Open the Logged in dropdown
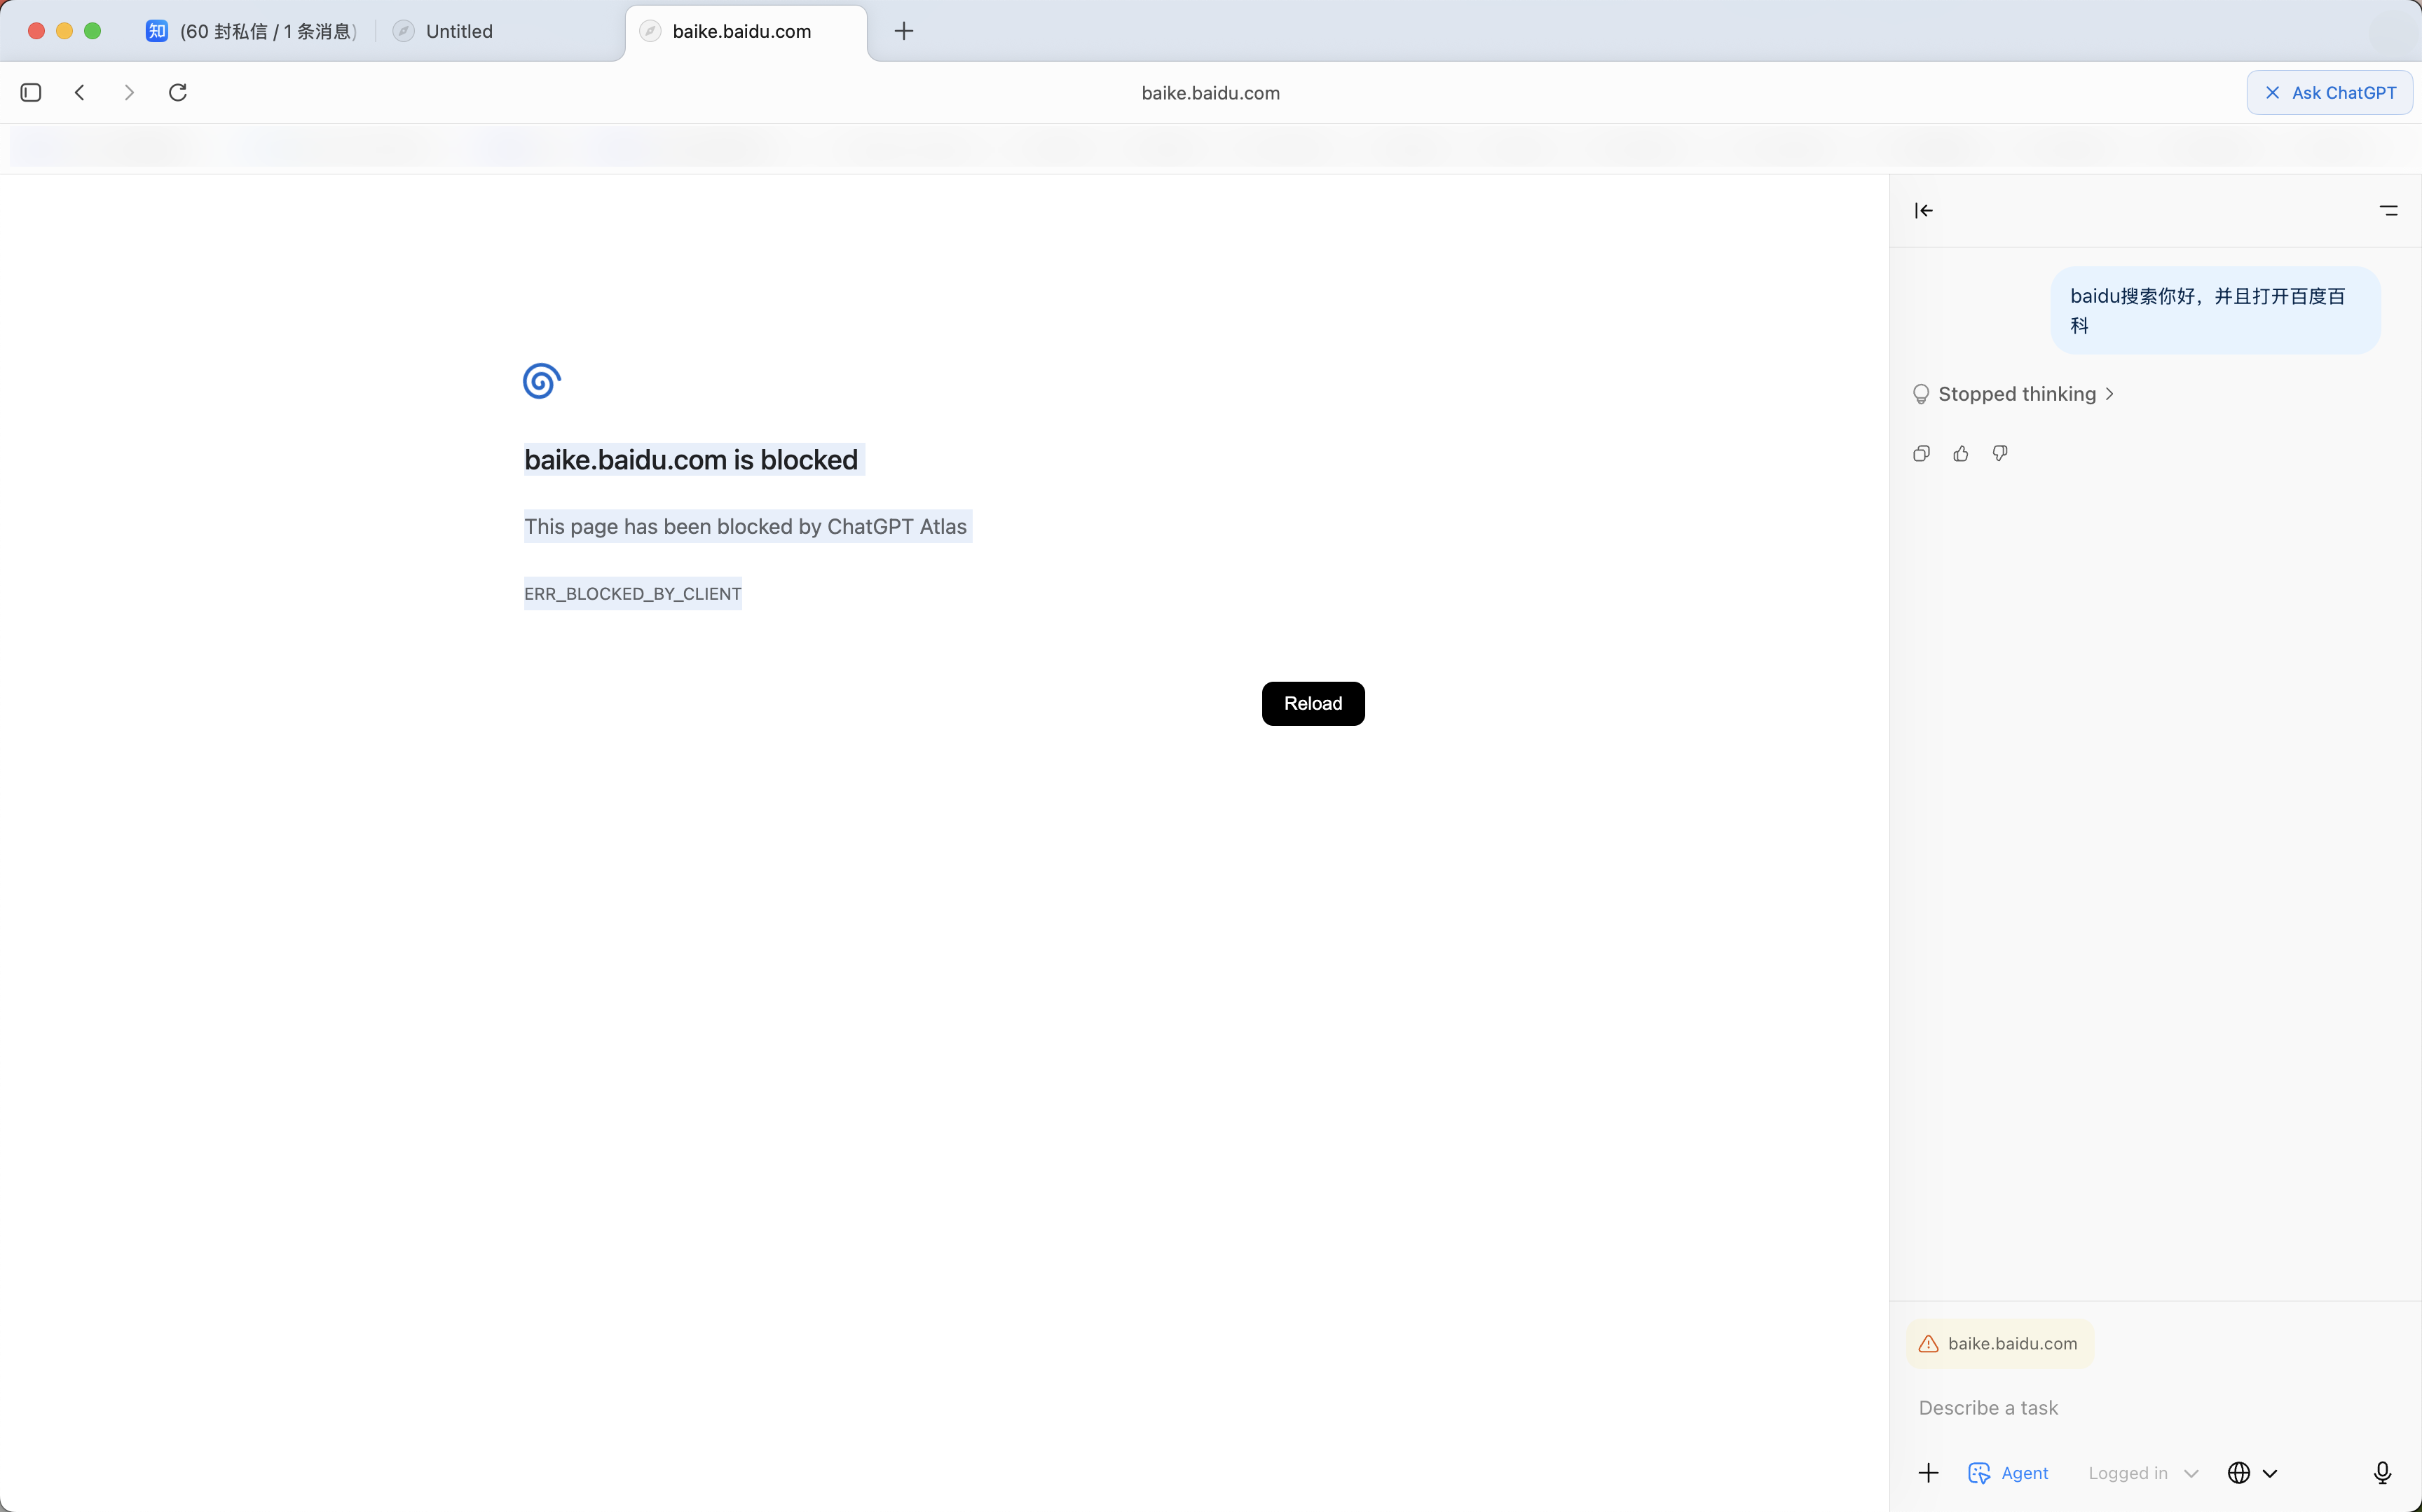This screenshot has width=2422, height=1512. [x=2142, y=1473]
